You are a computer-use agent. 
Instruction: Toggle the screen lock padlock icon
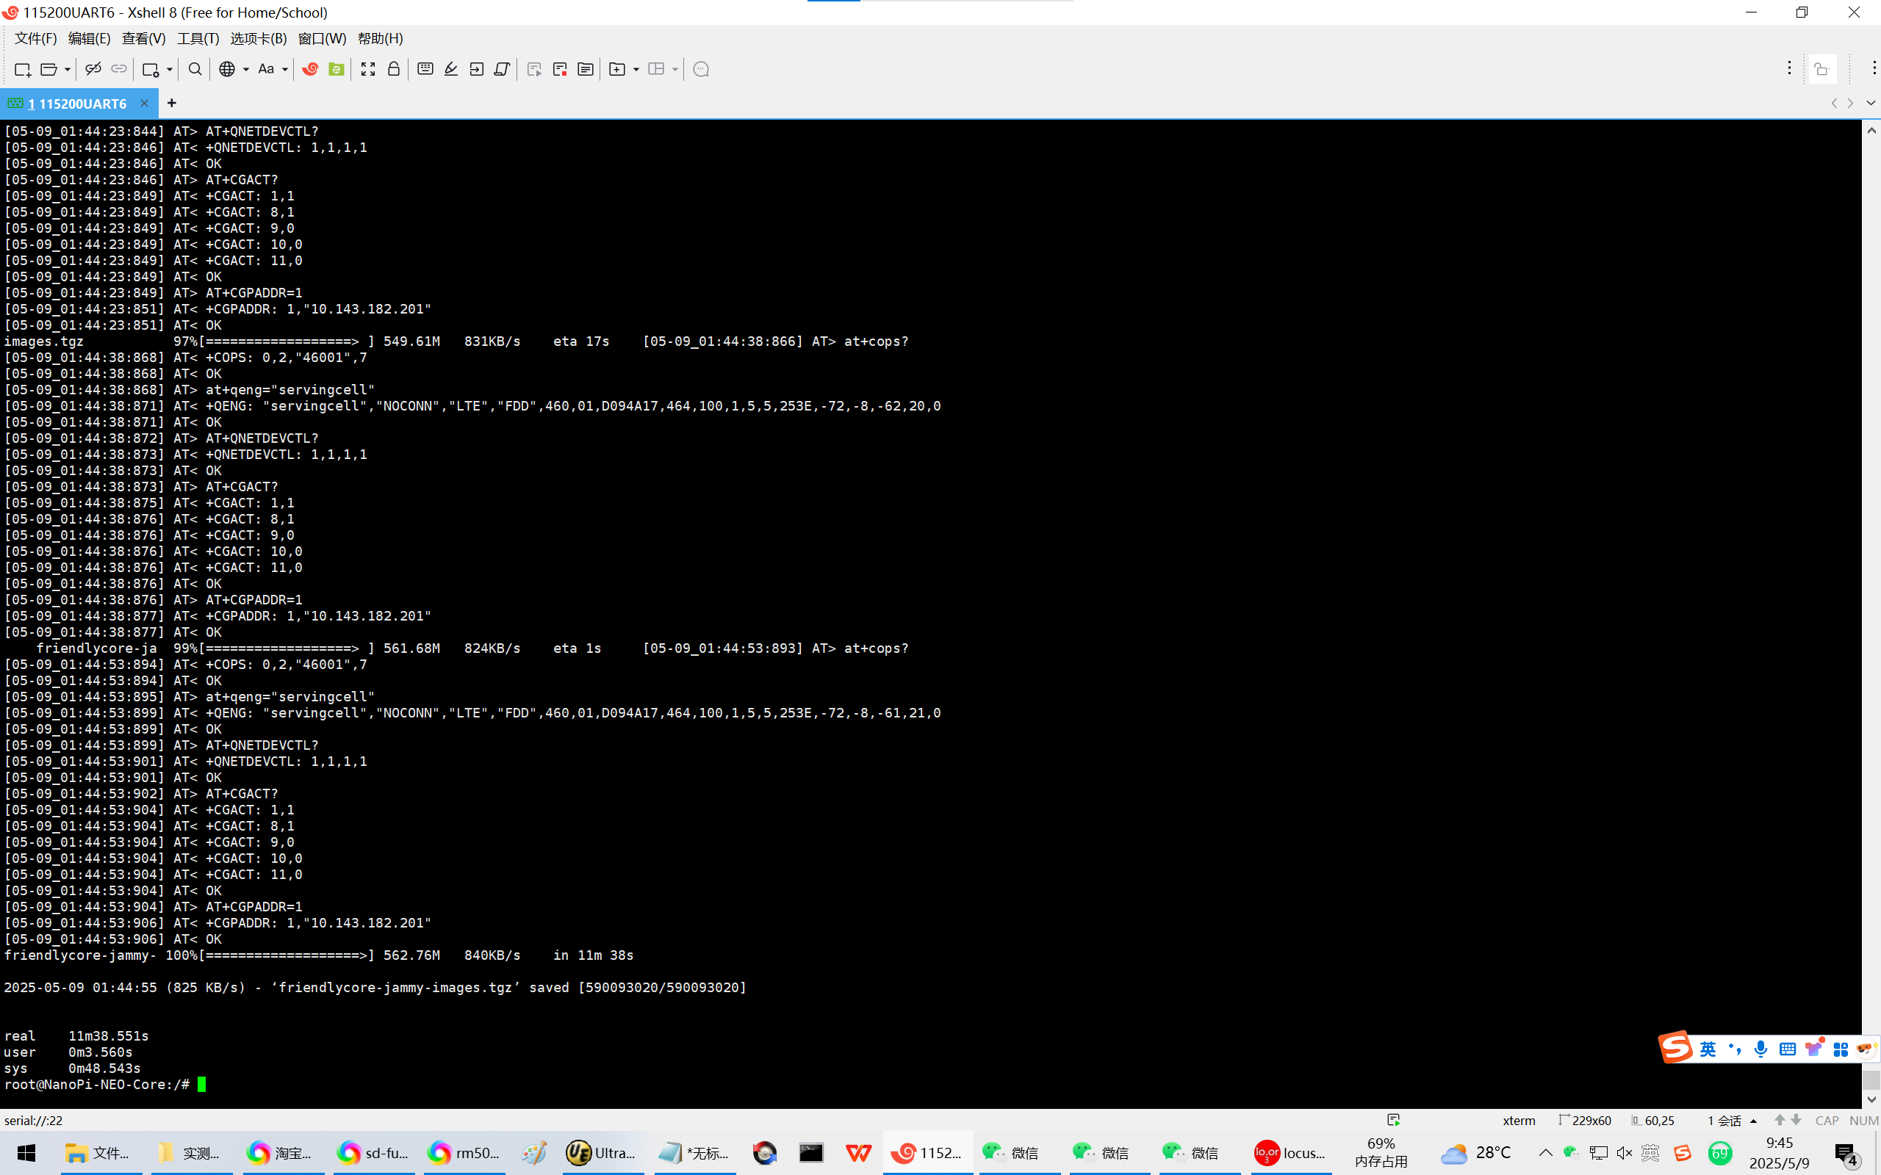click(x=393, y=69)
